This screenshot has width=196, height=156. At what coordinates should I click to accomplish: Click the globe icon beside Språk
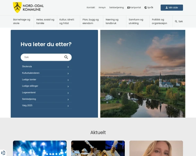(x=145, y=7)
